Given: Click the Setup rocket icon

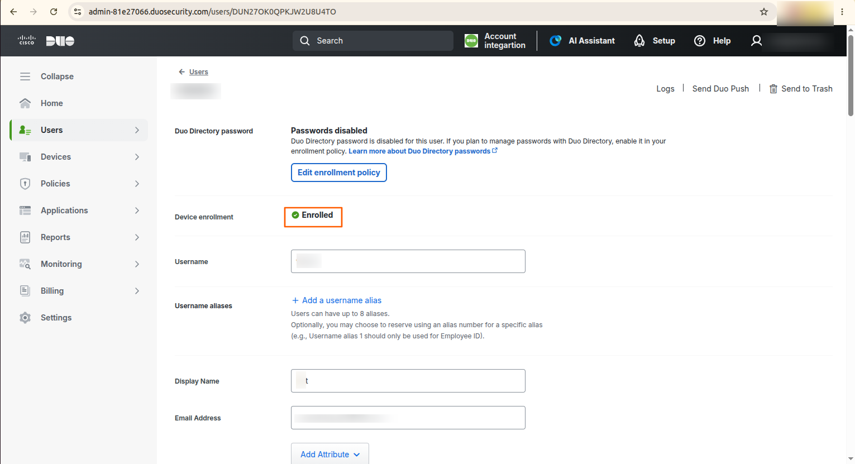Looking at the screenshot, I should (639, 41).
